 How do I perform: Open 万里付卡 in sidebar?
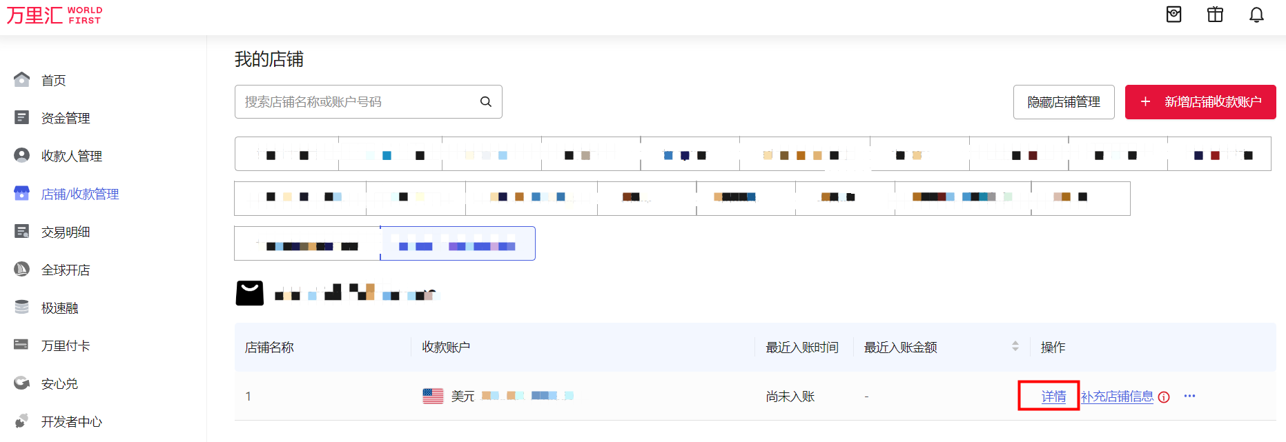pos(66,346)
